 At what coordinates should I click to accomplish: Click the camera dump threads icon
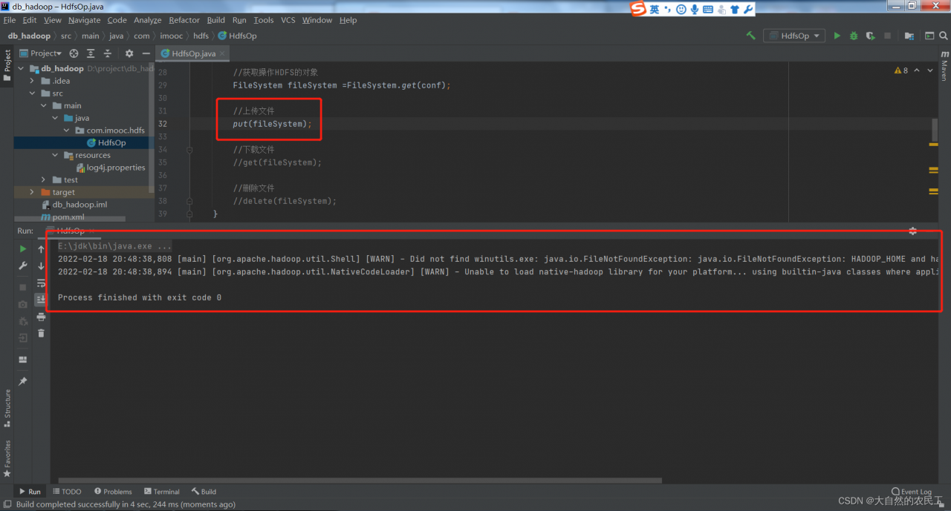click(23, 304)
